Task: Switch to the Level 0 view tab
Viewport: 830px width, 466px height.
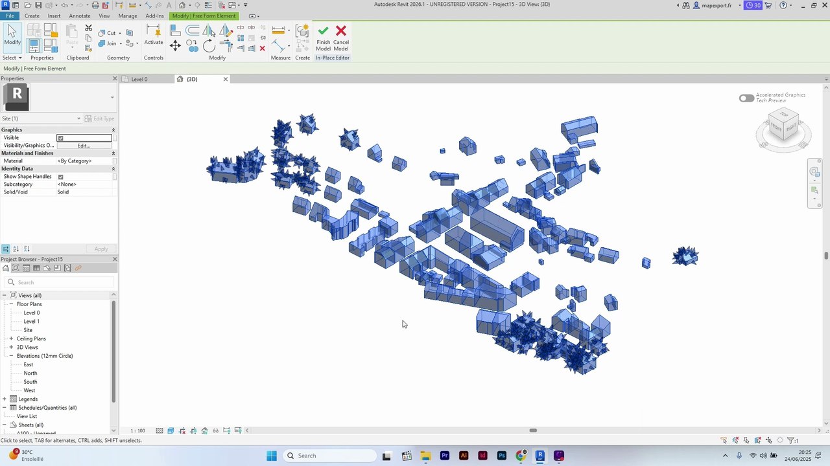Action: pos(139,79)
